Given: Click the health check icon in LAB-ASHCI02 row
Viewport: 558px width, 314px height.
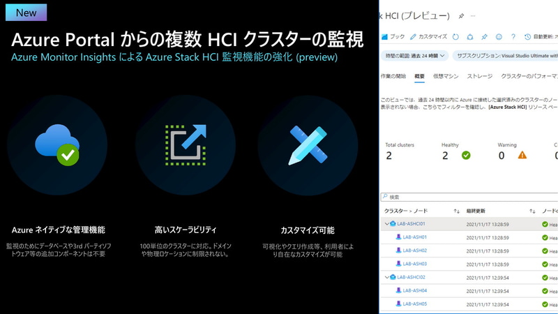Looking at the screenshot, I should [x=545, y=278].
